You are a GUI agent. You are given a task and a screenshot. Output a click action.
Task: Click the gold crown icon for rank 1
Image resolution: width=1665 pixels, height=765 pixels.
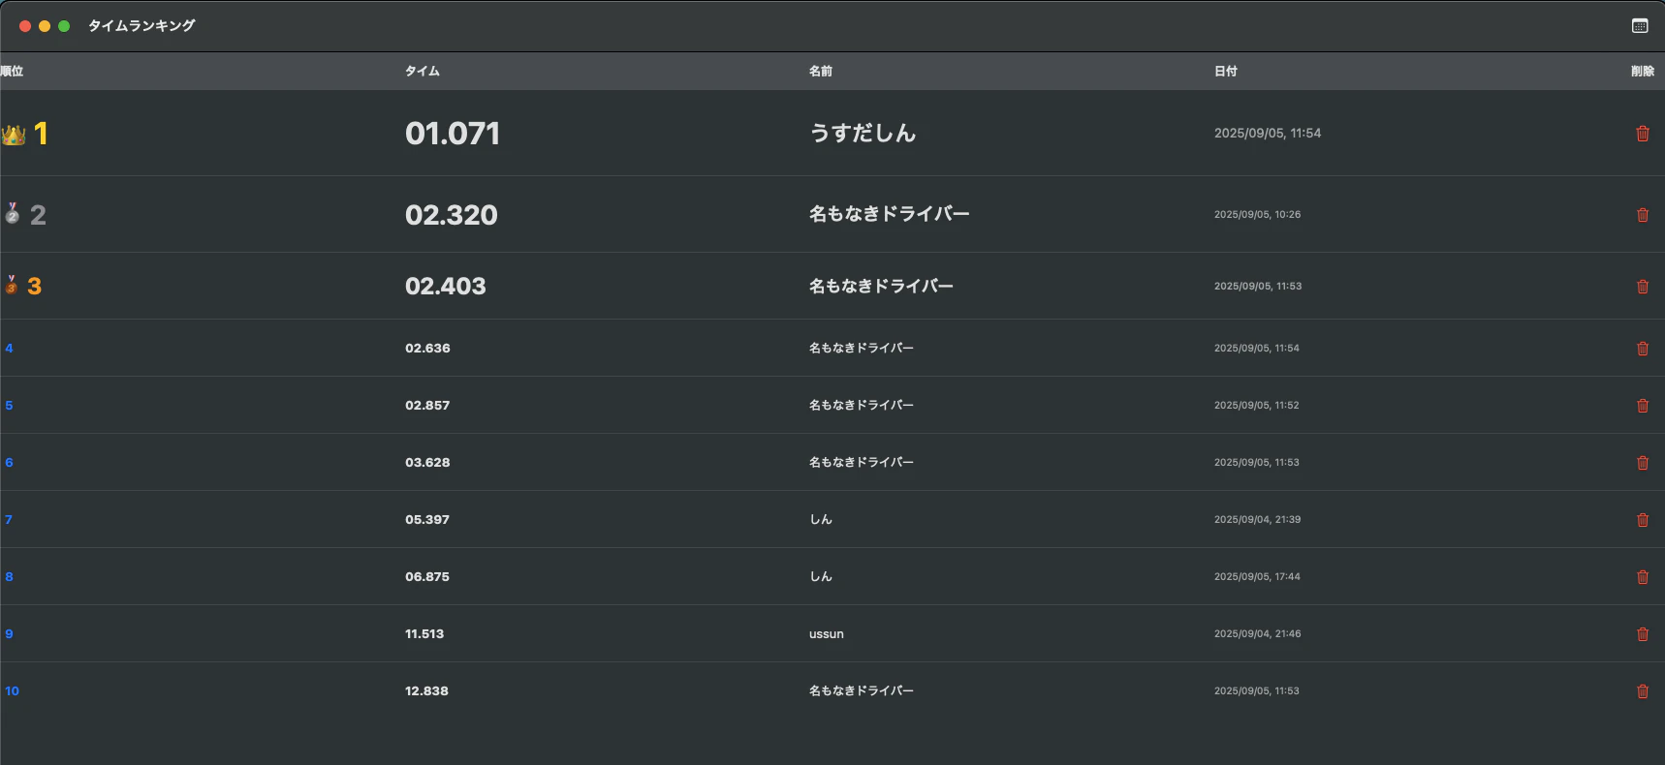point(14,135)
